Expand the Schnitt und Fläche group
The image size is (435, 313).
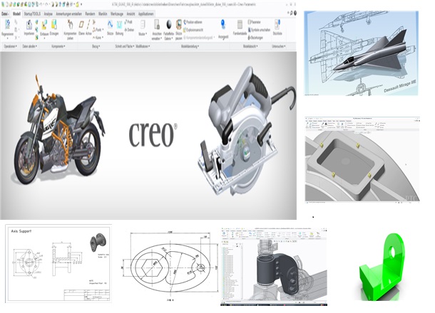125,46
